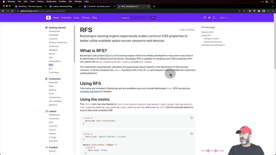Select the active RFS sidebar item
Image resolution: width=276 pixels, height=155 pixels.
[51, 65]
